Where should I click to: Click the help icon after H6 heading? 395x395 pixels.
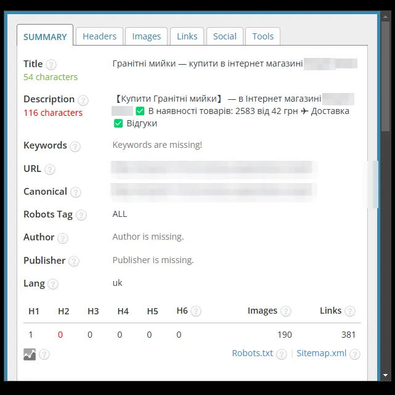pyautogui.click(x=196, y=311)
